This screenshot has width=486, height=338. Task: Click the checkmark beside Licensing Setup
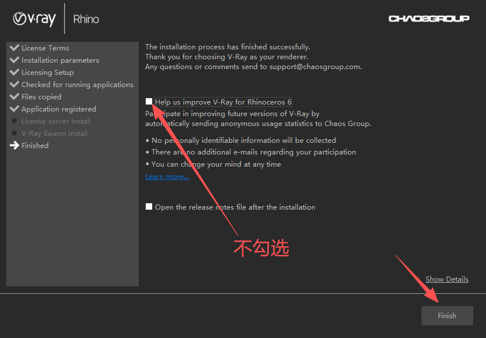[15, 72]
